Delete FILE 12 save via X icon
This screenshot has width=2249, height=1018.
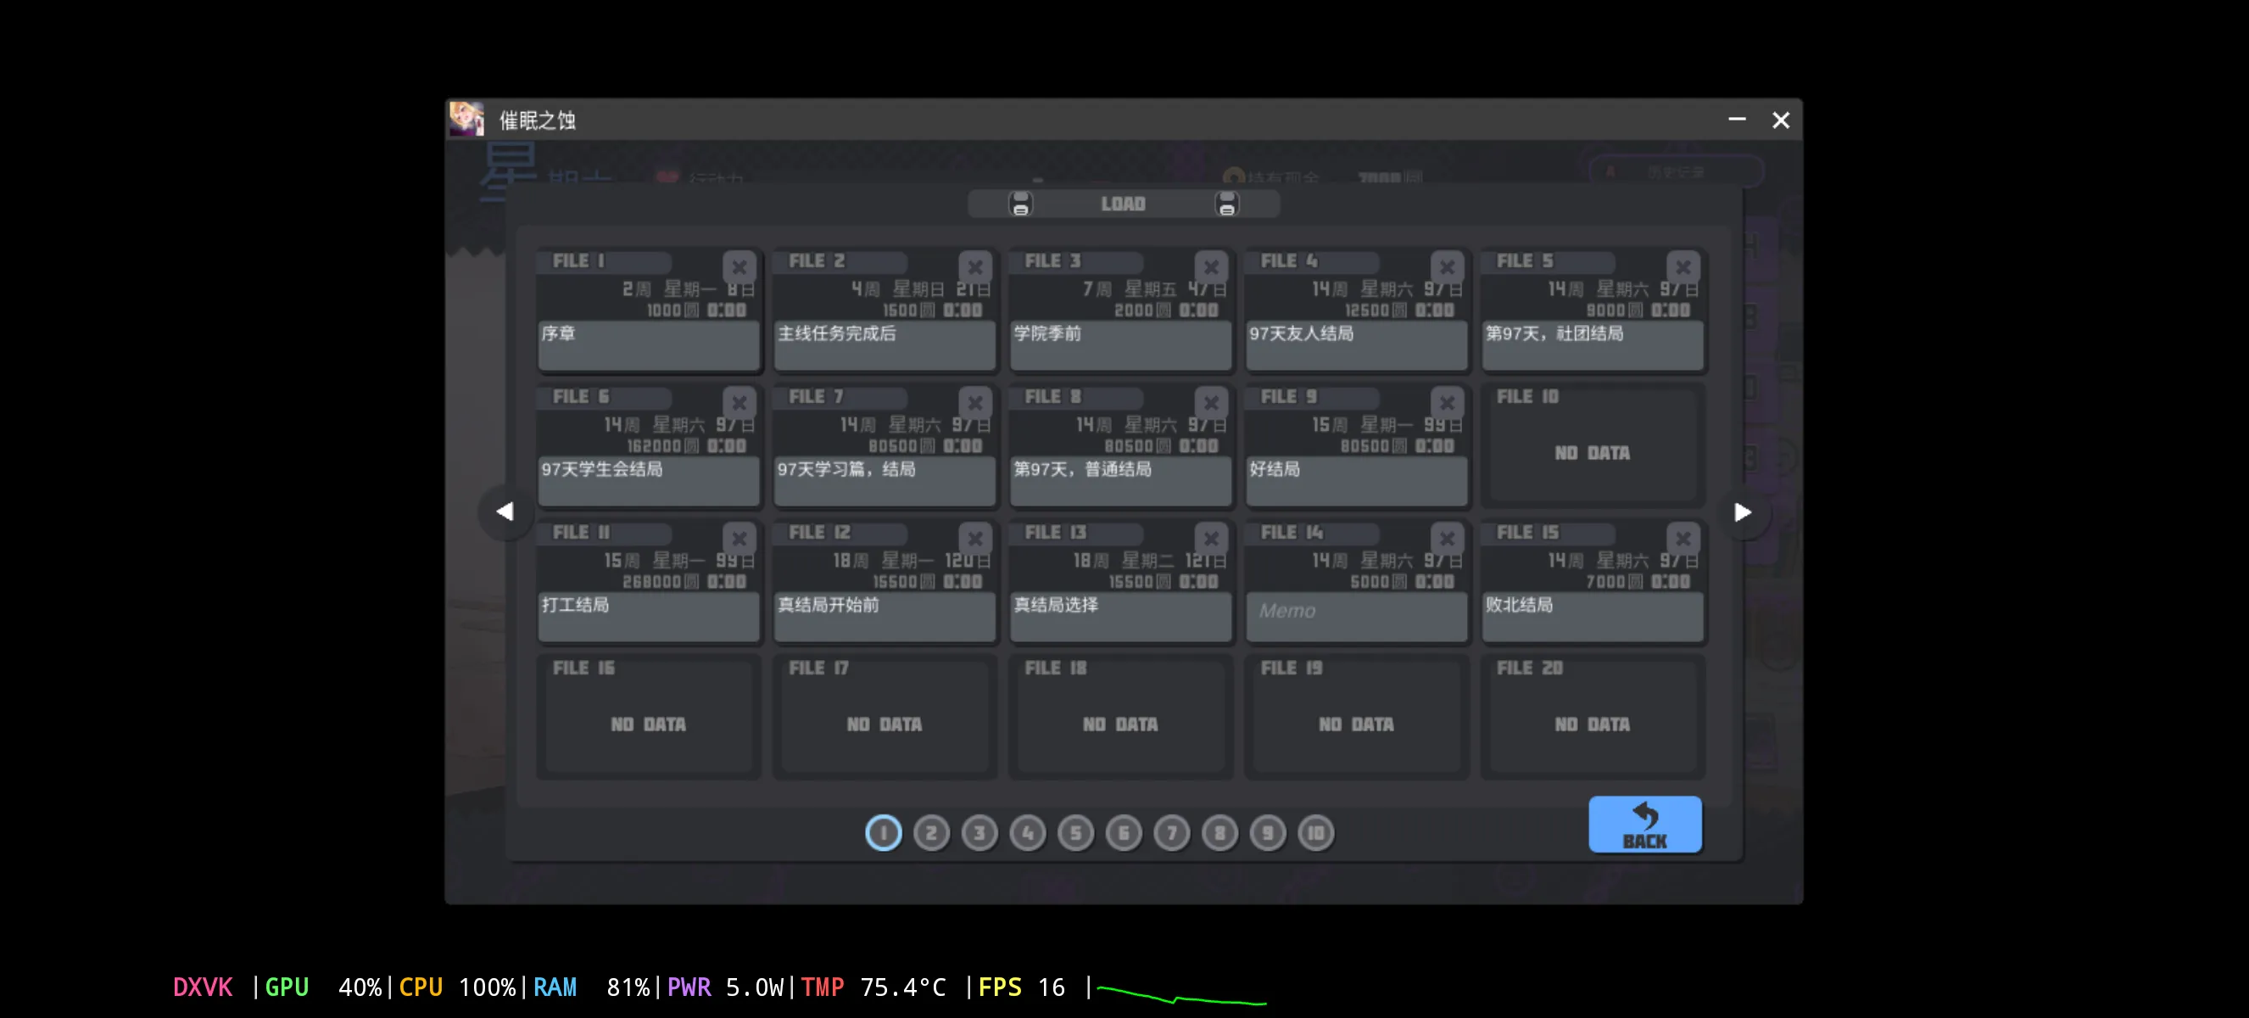pos(974,539)
